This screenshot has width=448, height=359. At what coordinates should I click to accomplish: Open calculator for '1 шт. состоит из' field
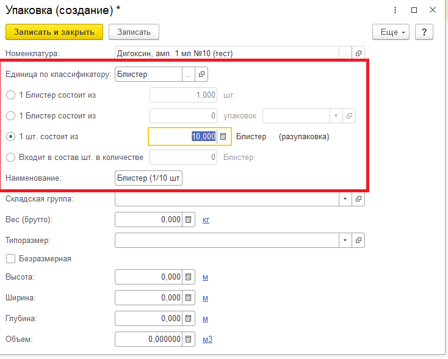(223, 137)
